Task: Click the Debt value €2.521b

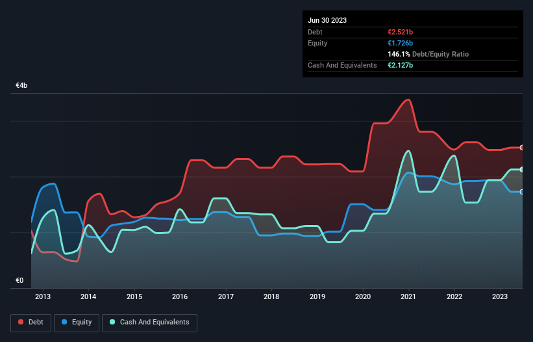Action: pos(400,32)
